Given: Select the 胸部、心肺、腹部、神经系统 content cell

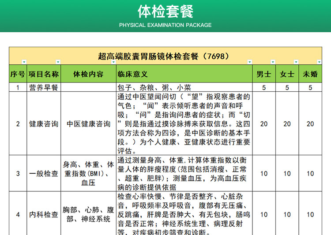Looking at the screenshot, I should coord(88,214).
